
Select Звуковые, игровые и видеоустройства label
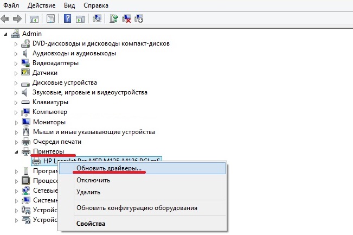(x=90, y=92)
